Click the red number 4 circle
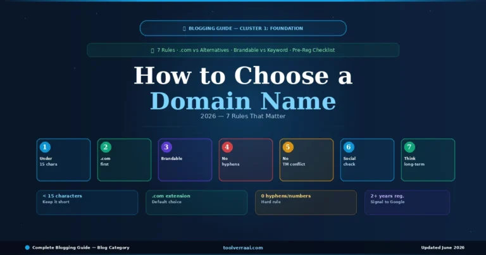 pyautogui.click(x=227, y=147)
